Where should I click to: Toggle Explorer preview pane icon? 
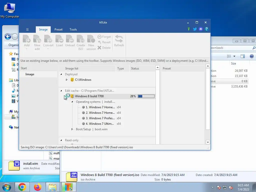click(x=243, y=56)
